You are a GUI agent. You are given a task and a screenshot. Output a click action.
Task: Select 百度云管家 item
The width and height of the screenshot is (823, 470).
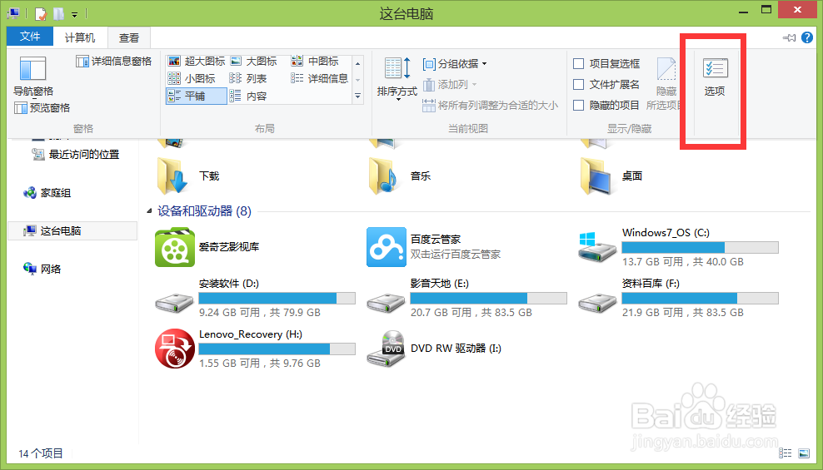(435, 247)
